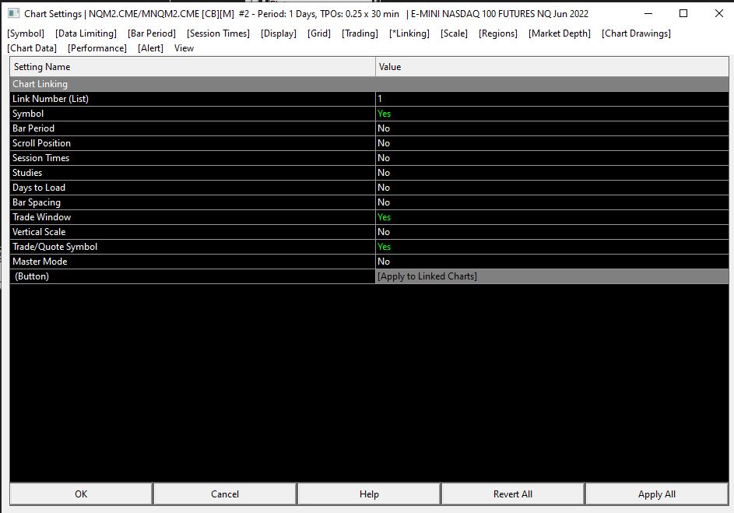The width and height of the screenshot is (734, 513).
Task: Select the Chart Linking section header
Action: [370, 84]
